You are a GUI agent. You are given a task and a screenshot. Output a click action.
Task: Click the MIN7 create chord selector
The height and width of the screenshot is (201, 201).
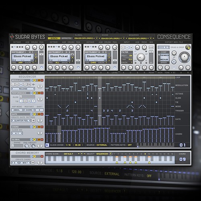pyautogui.click(x=25, y=163)
